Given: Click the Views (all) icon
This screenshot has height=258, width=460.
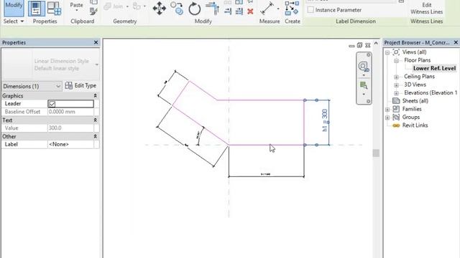Looking at the screenshot, I should click(x=396, y=52).
